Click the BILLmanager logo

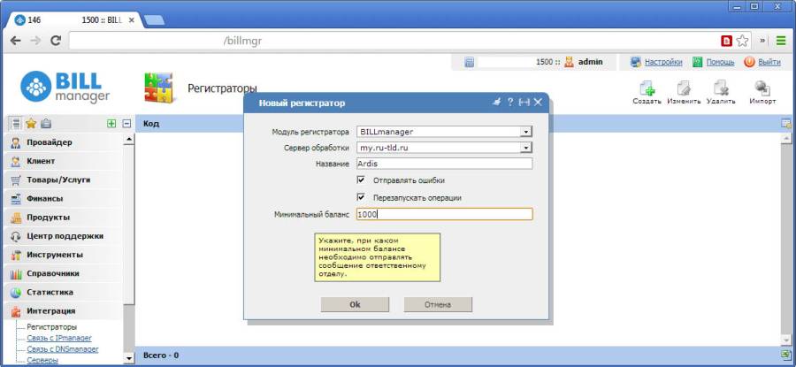pyautogui.click(x=65, y=87)
